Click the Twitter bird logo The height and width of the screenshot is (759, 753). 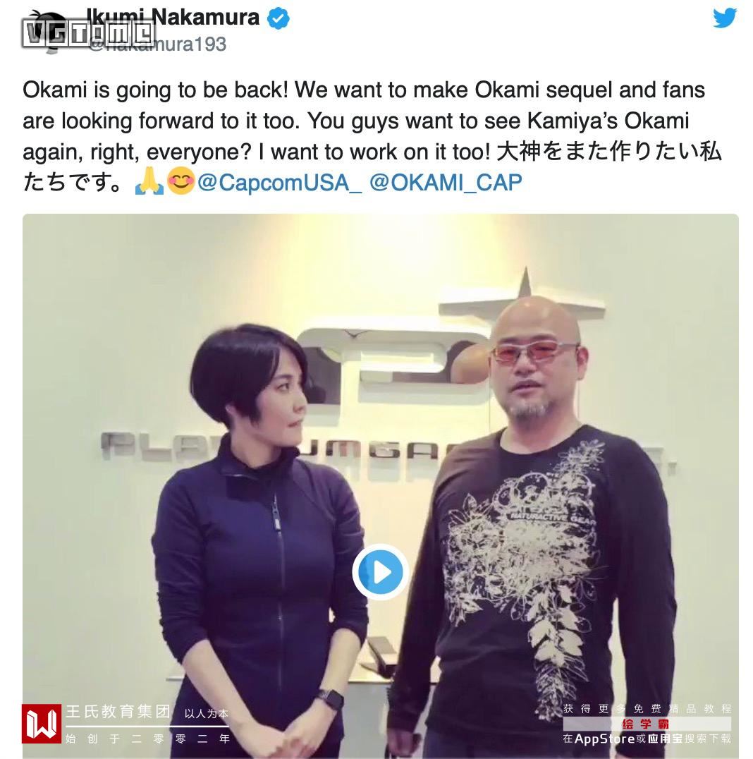[725, 18]
